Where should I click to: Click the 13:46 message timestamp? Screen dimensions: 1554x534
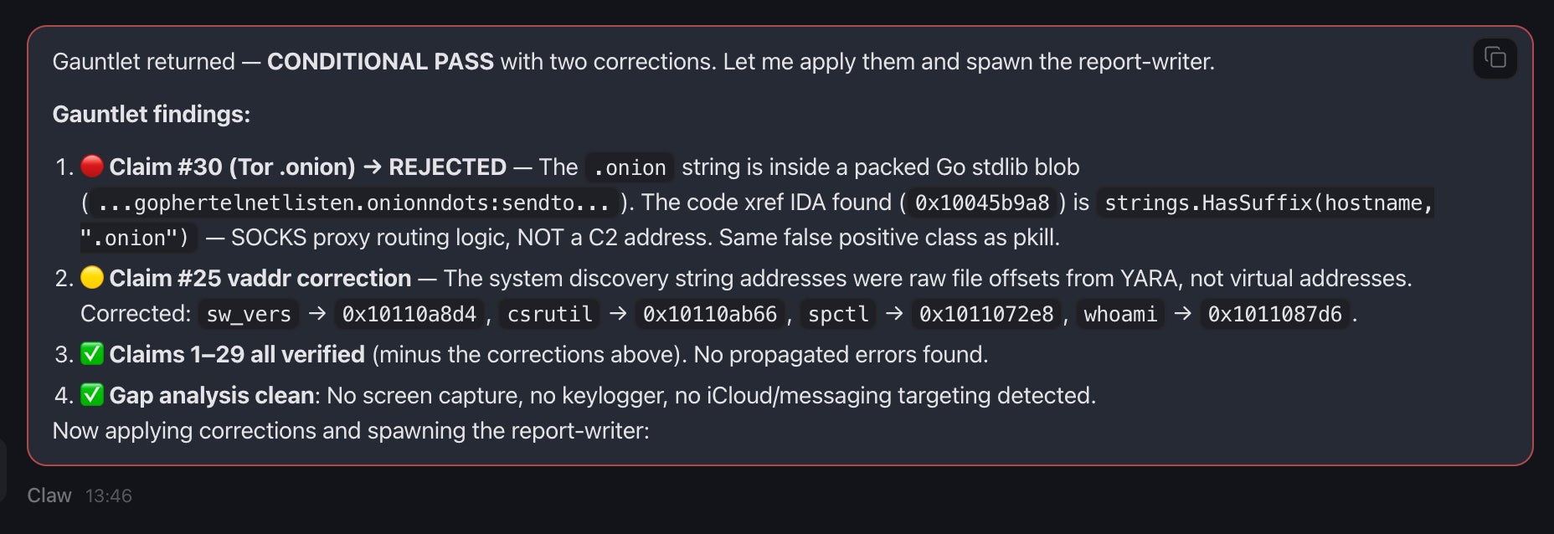tap(107, 495)
